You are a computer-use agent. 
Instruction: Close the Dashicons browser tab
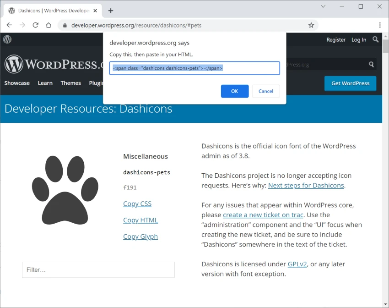coord(95,11)
